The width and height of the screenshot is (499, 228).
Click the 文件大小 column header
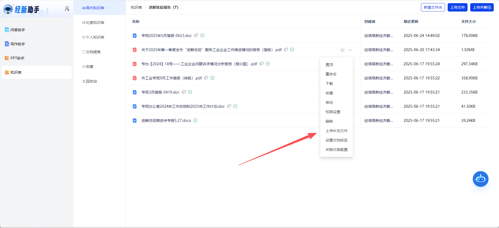coord(469,21)
